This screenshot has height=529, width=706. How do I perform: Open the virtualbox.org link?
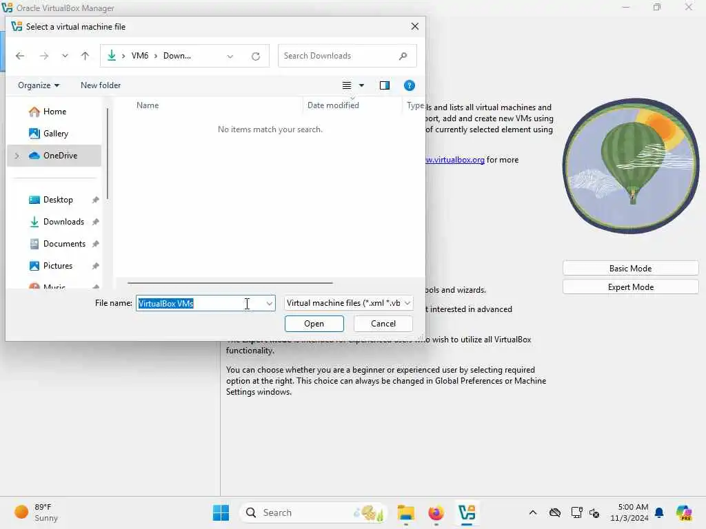455,160
